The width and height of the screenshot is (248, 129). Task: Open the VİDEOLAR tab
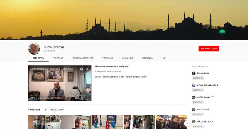58,58
